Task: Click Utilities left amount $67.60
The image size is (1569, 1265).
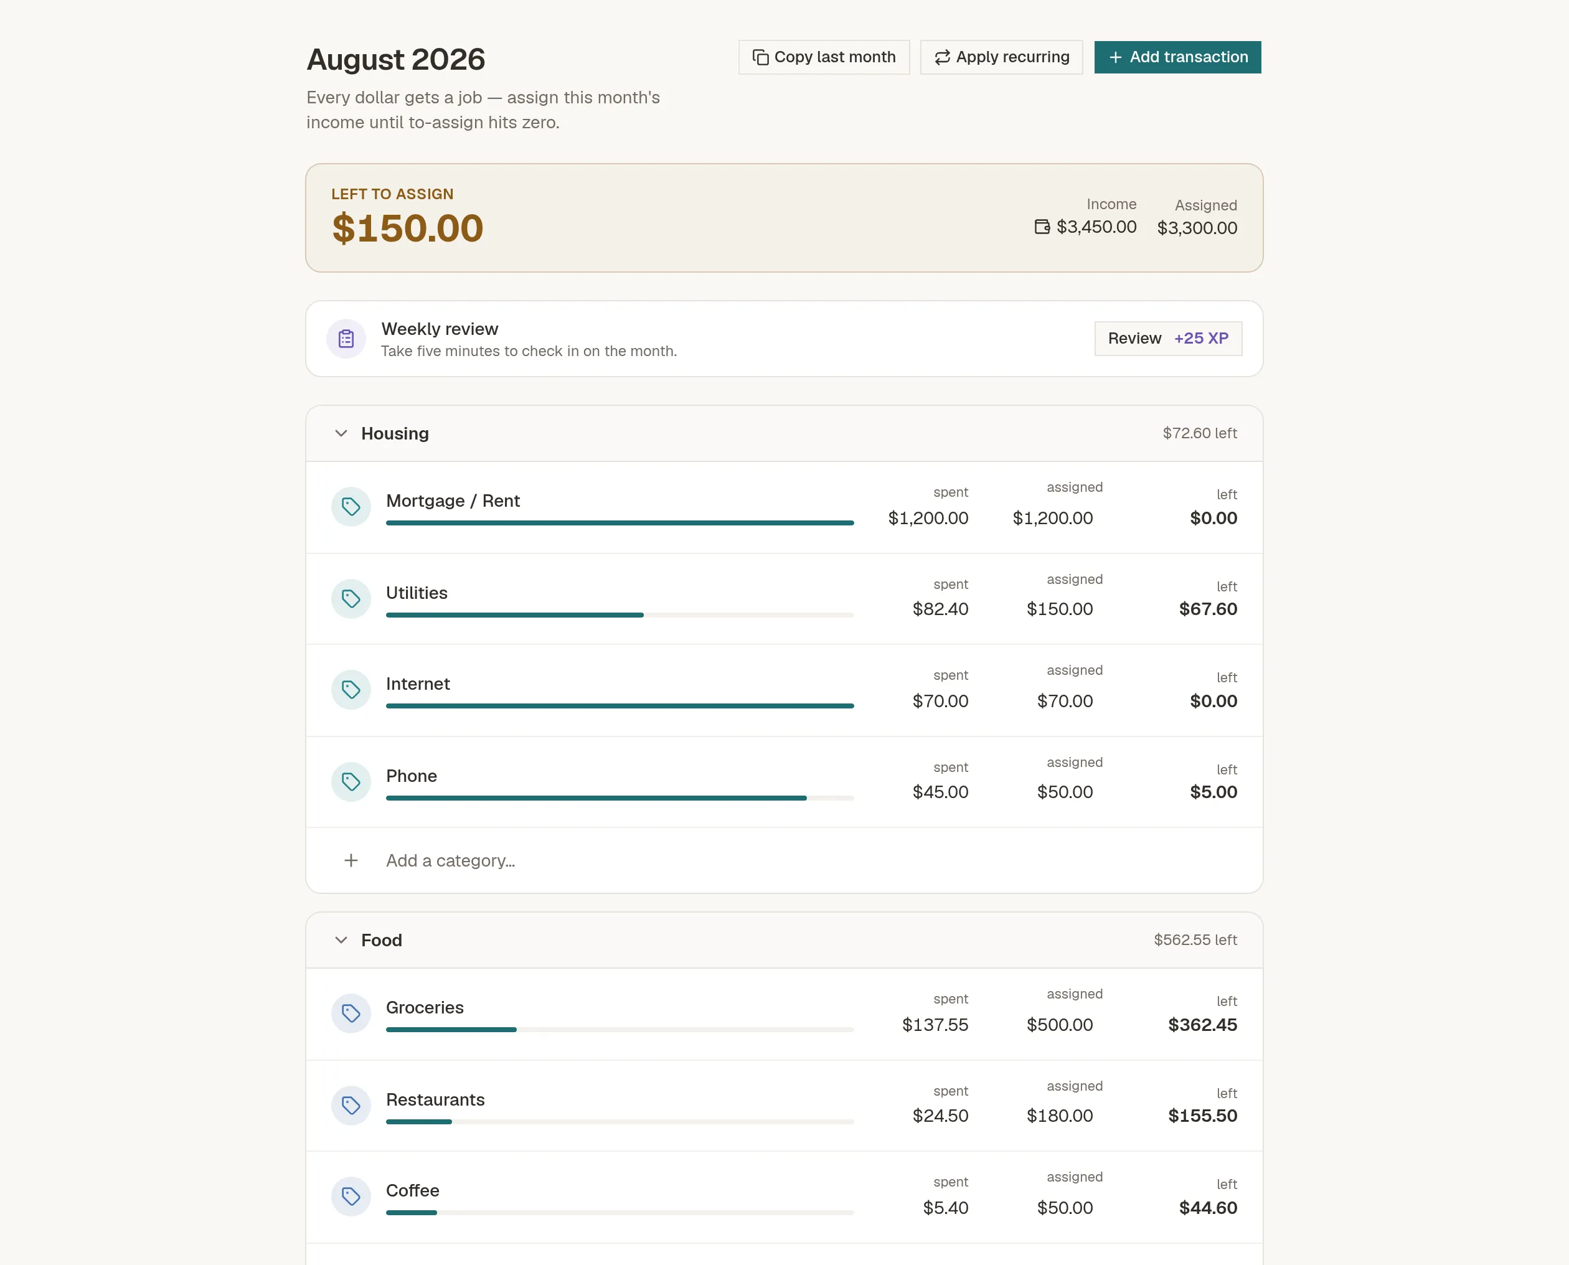Action: coord(1207,609)
